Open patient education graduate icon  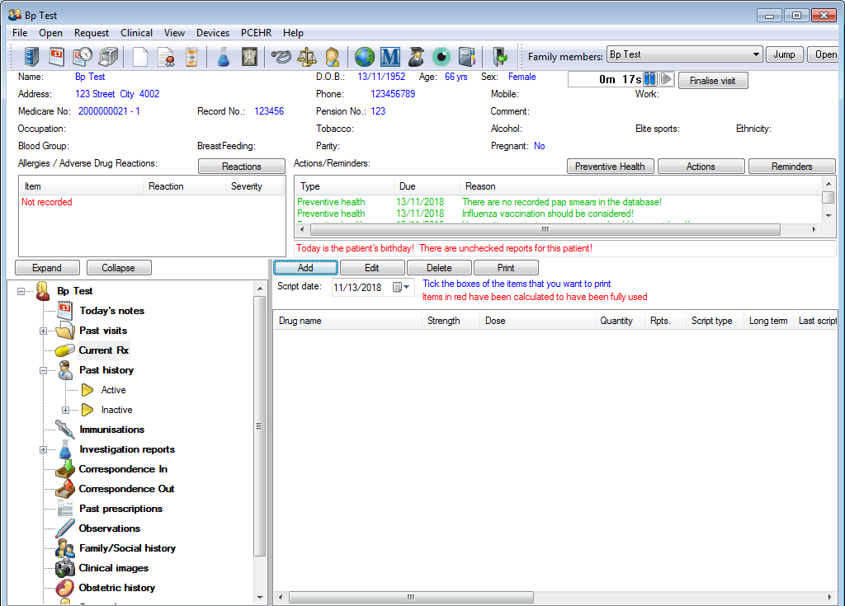tap(416, 56)
